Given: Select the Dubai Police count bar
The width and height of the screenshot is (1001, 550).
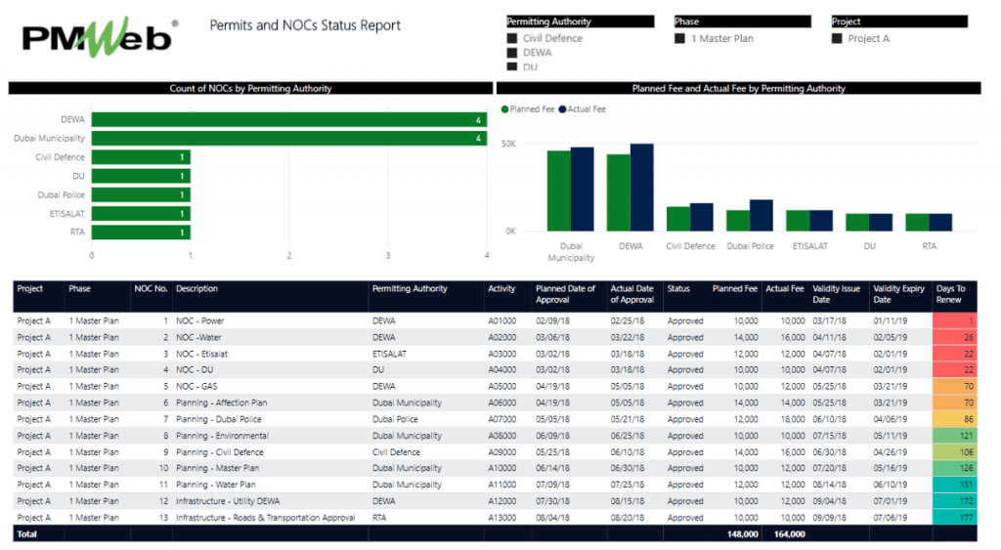Looking at the screenshot, I should point(141,194).
